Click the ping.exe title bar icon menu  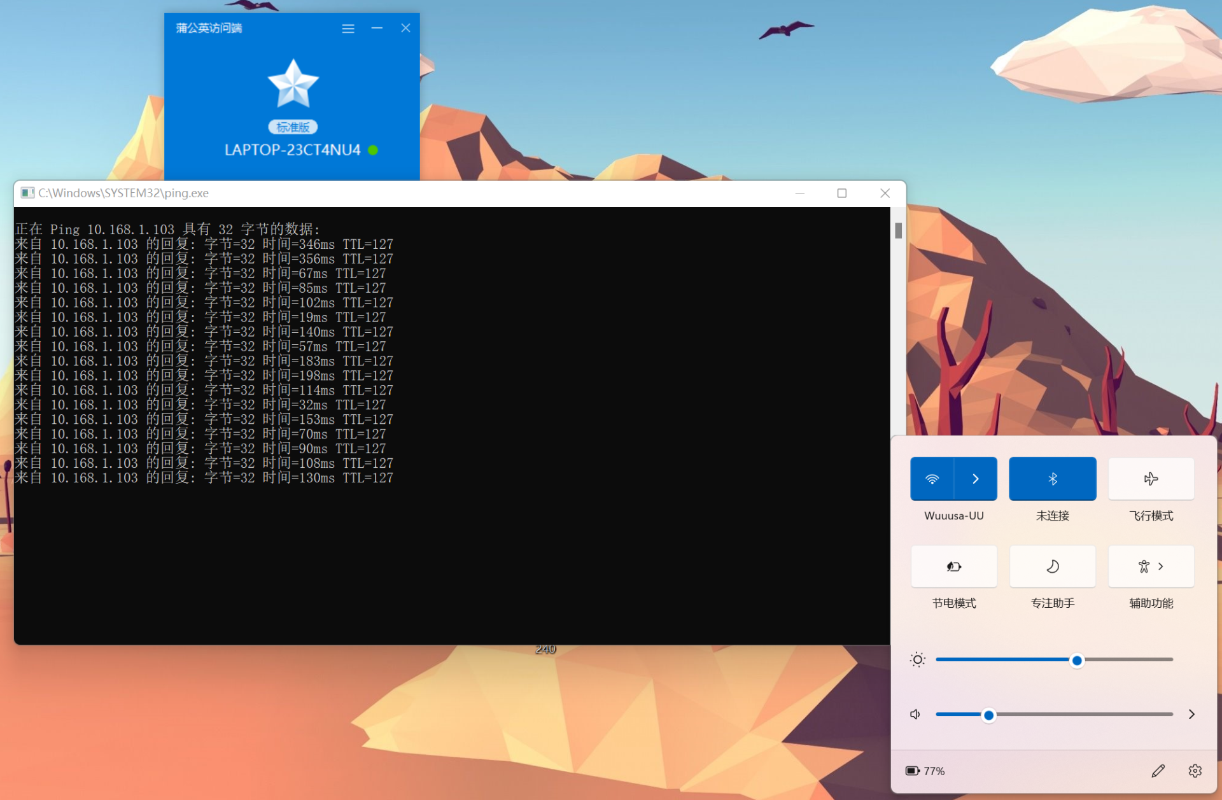click(x=27, y=193)
